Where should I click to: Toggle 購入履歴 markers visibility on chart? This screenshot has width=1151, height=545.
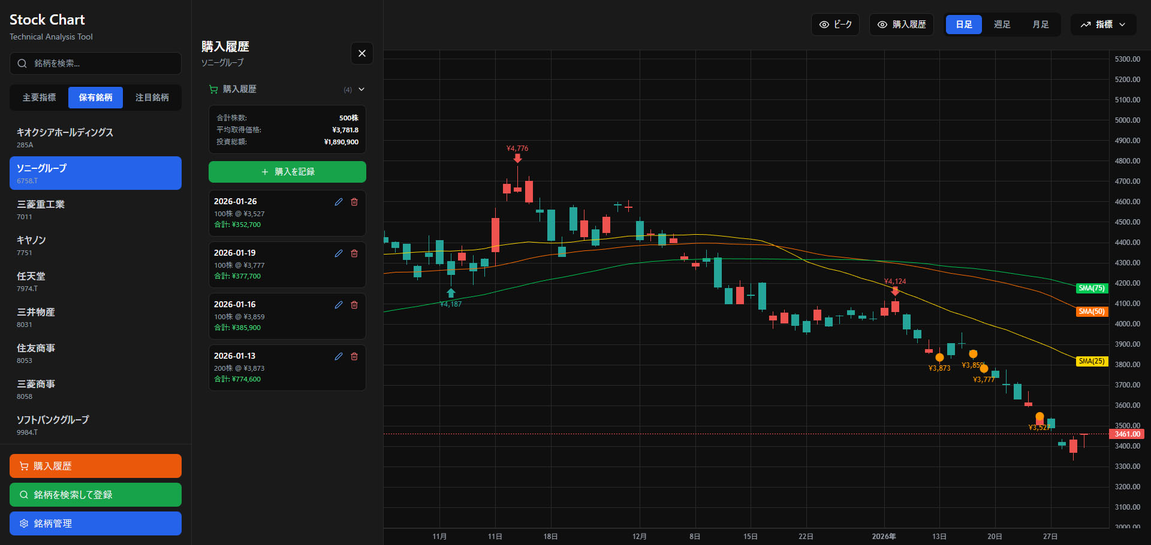[x=901, y=25]
